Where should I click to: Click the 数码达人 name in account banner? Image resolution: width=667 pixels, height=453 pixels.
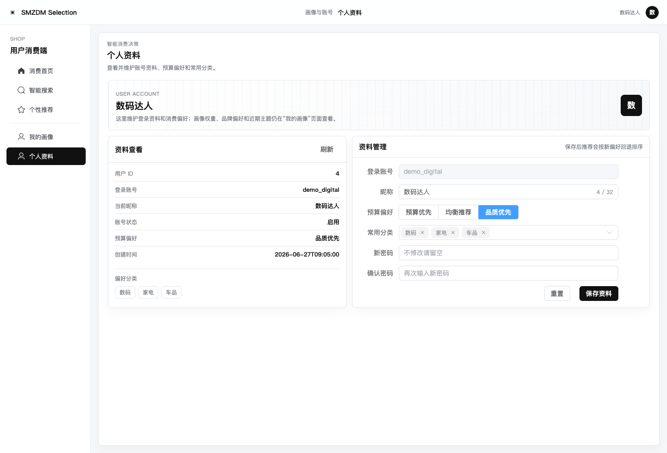[134, 106]
